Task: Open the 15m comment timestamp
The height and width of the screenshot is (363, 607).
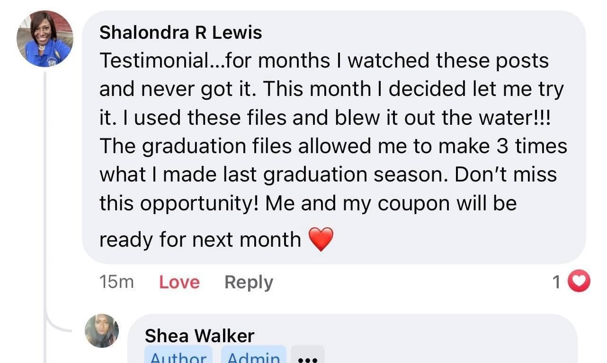Action: [x=116, y=282]
